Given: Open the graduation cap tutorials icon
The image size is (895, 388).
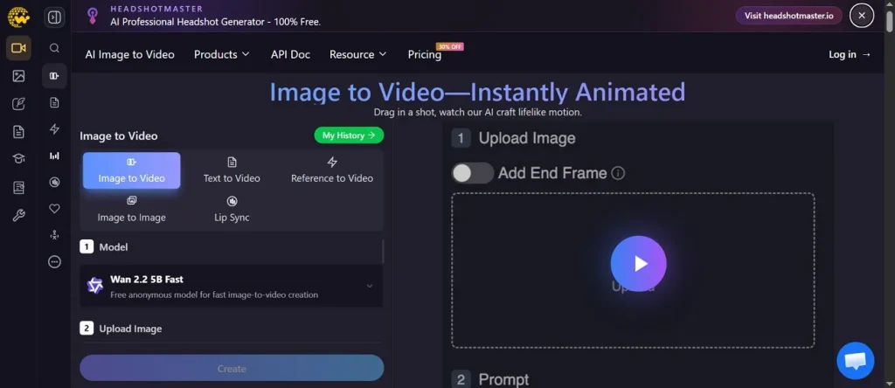Looking at the screenshot, I should tap(19, 159).
